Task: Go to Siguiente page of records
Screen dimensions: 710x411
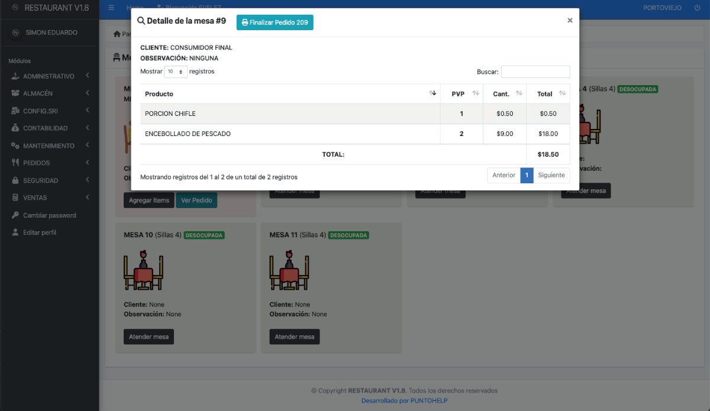Action: pyautogui.click(x=551, y=175)
